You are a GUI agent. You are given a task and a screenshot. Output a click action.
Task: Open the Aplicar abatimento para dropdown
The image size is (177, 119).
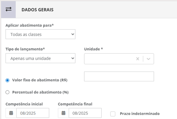coord(40,34)
